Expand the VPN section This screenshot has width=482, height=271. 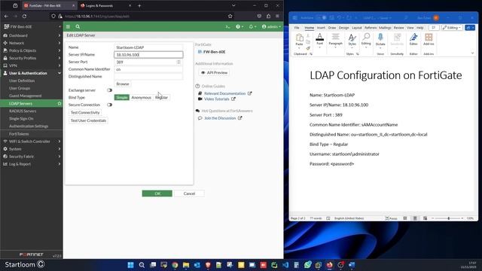pyautogui.click(x=32, y=65)
